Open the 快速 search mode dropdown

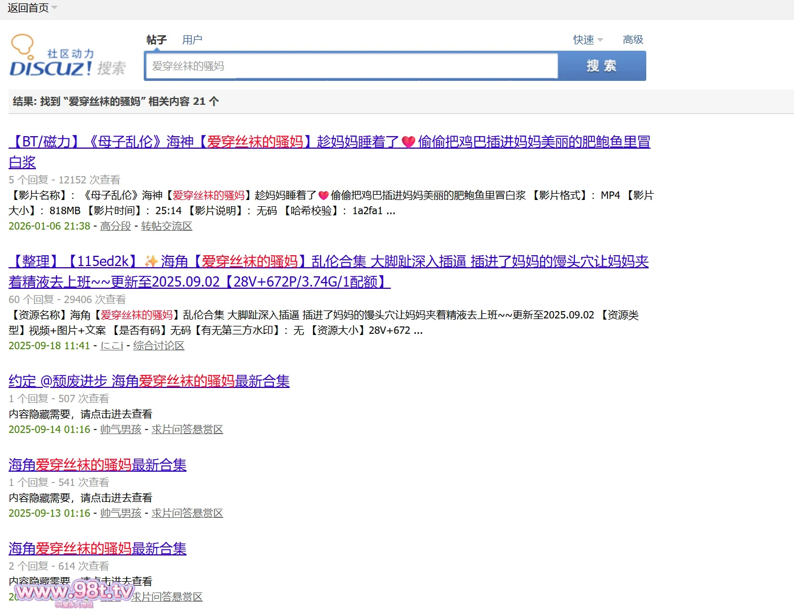(588, 40)
